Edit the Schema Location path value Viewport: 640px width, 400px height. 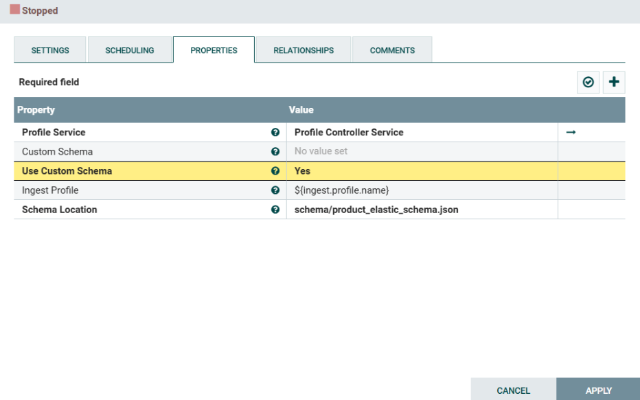(422, 210)
